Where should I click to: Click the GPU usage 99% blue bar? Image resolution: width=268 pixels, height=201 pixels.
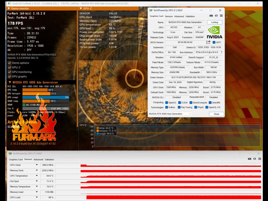click(46, 97)
